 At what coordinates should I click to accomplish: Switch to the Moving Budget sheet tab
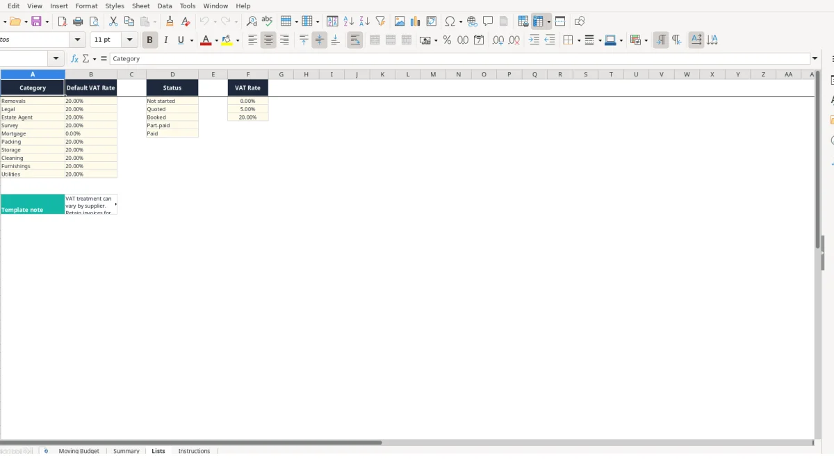click(79, 451)
